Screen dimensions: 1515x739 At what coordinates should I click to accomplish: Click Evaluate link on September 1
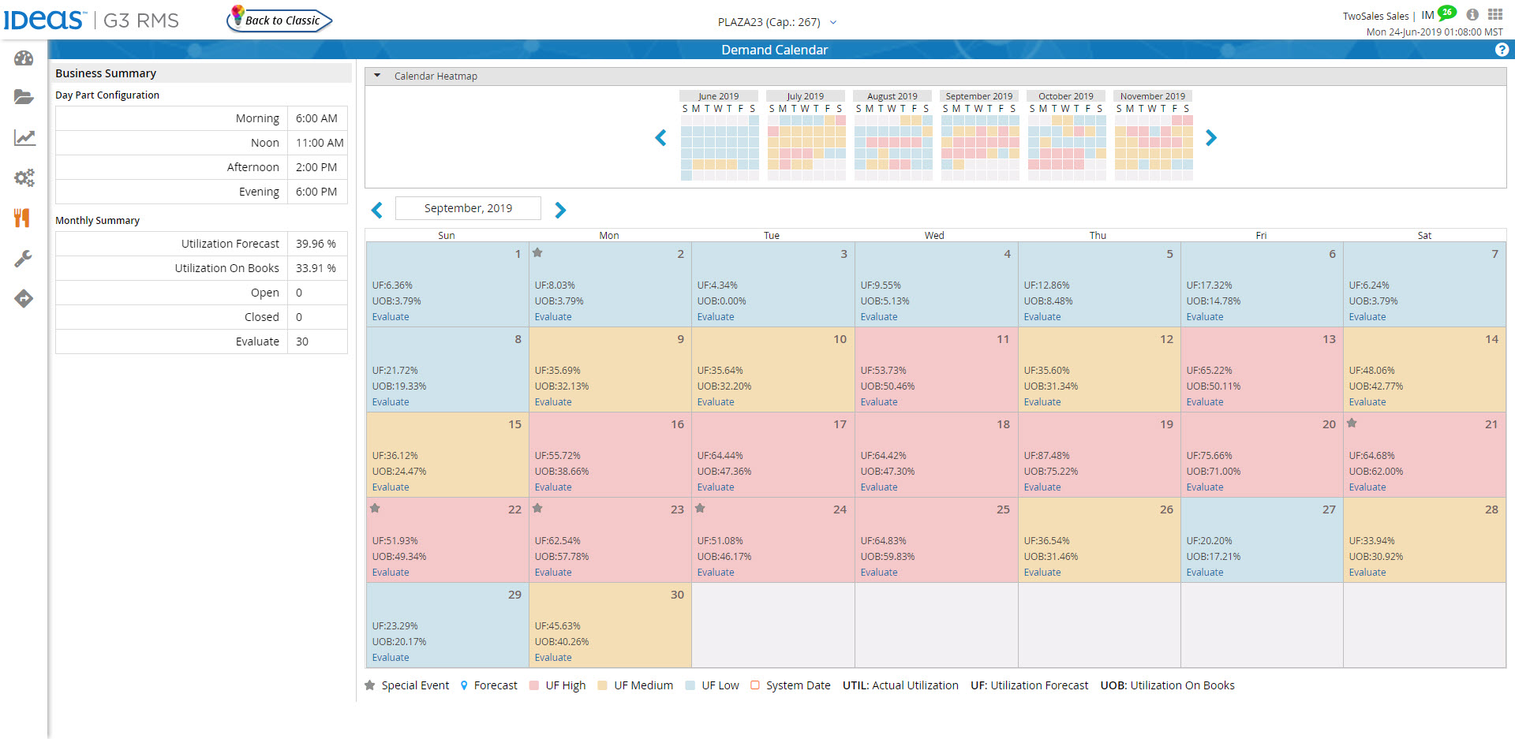[x=391, y=317]
